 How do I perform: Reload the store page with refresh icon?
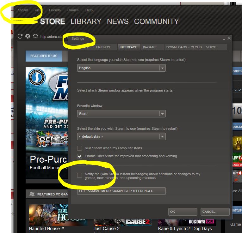20,36
